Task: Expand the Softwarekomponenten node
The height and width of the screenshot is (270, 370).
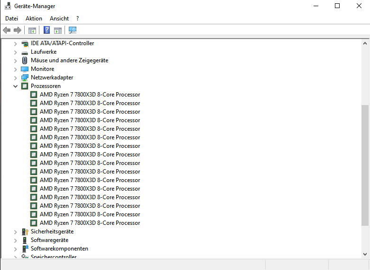Action: click(15, 249)
